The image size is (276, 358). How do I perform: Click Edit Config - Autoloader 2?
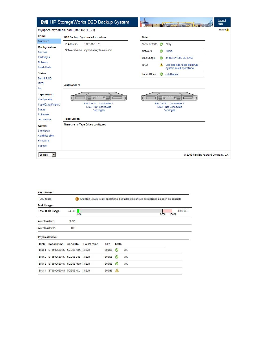coord(170,103)
